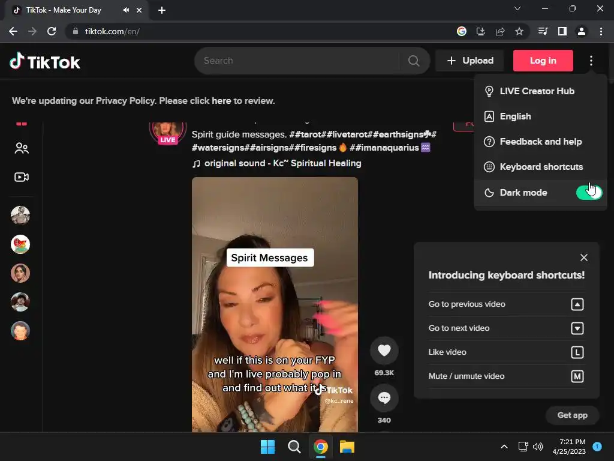Open a new browser tab

(162, 10)
